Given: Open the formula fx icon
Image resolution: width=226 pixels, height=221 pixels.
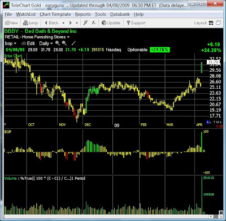Looking at the screenshot, I should [x=94, y=23].
